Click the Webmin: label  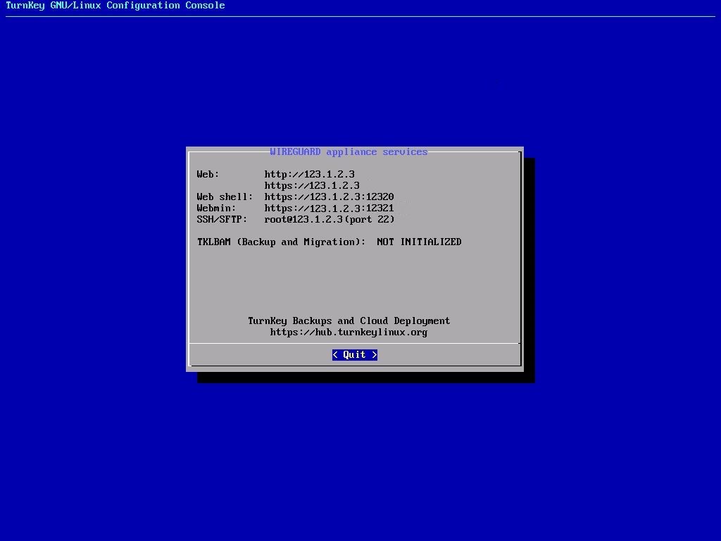216,208
